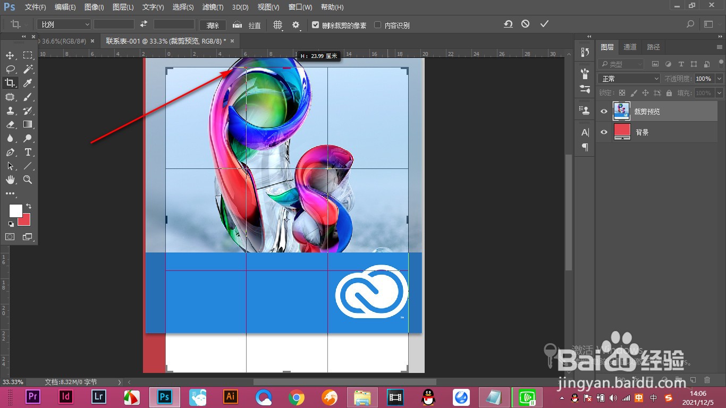
Task: Open the 窗口(W) menu
Action: point(300,7)
